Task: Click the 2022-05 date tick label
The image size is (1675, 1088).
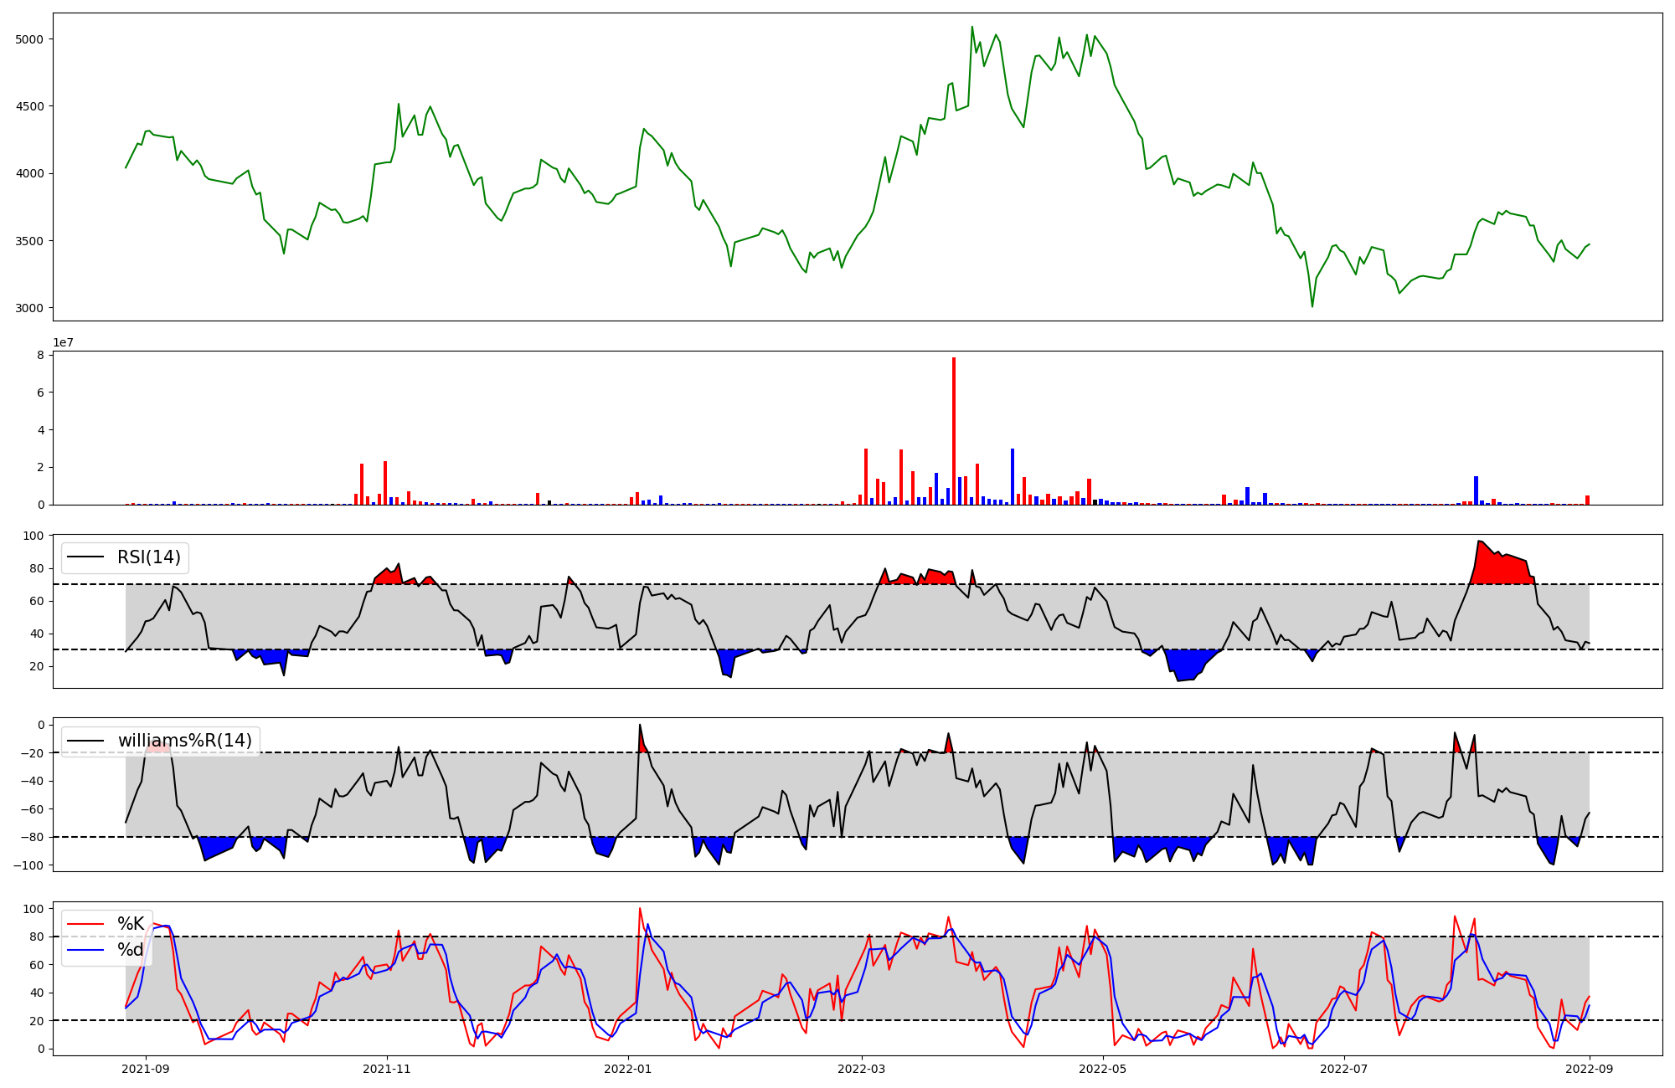Action: coord(1103,1069)
